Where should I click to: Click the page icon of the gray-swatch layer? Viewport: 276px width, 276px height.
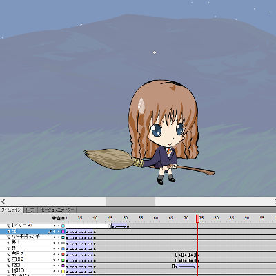point(9,243)
